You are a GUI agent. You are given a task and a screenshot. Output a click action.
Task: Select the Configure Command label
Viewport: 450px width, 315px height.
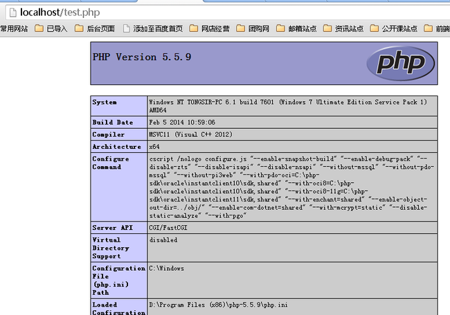point(111,163)
